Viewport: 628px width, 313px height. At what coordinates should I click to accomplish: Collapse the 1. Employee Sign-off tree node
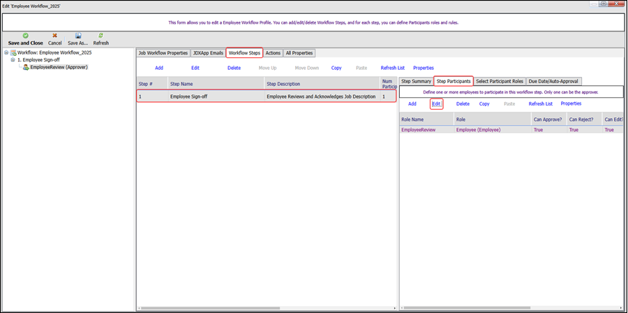(13, 60)
